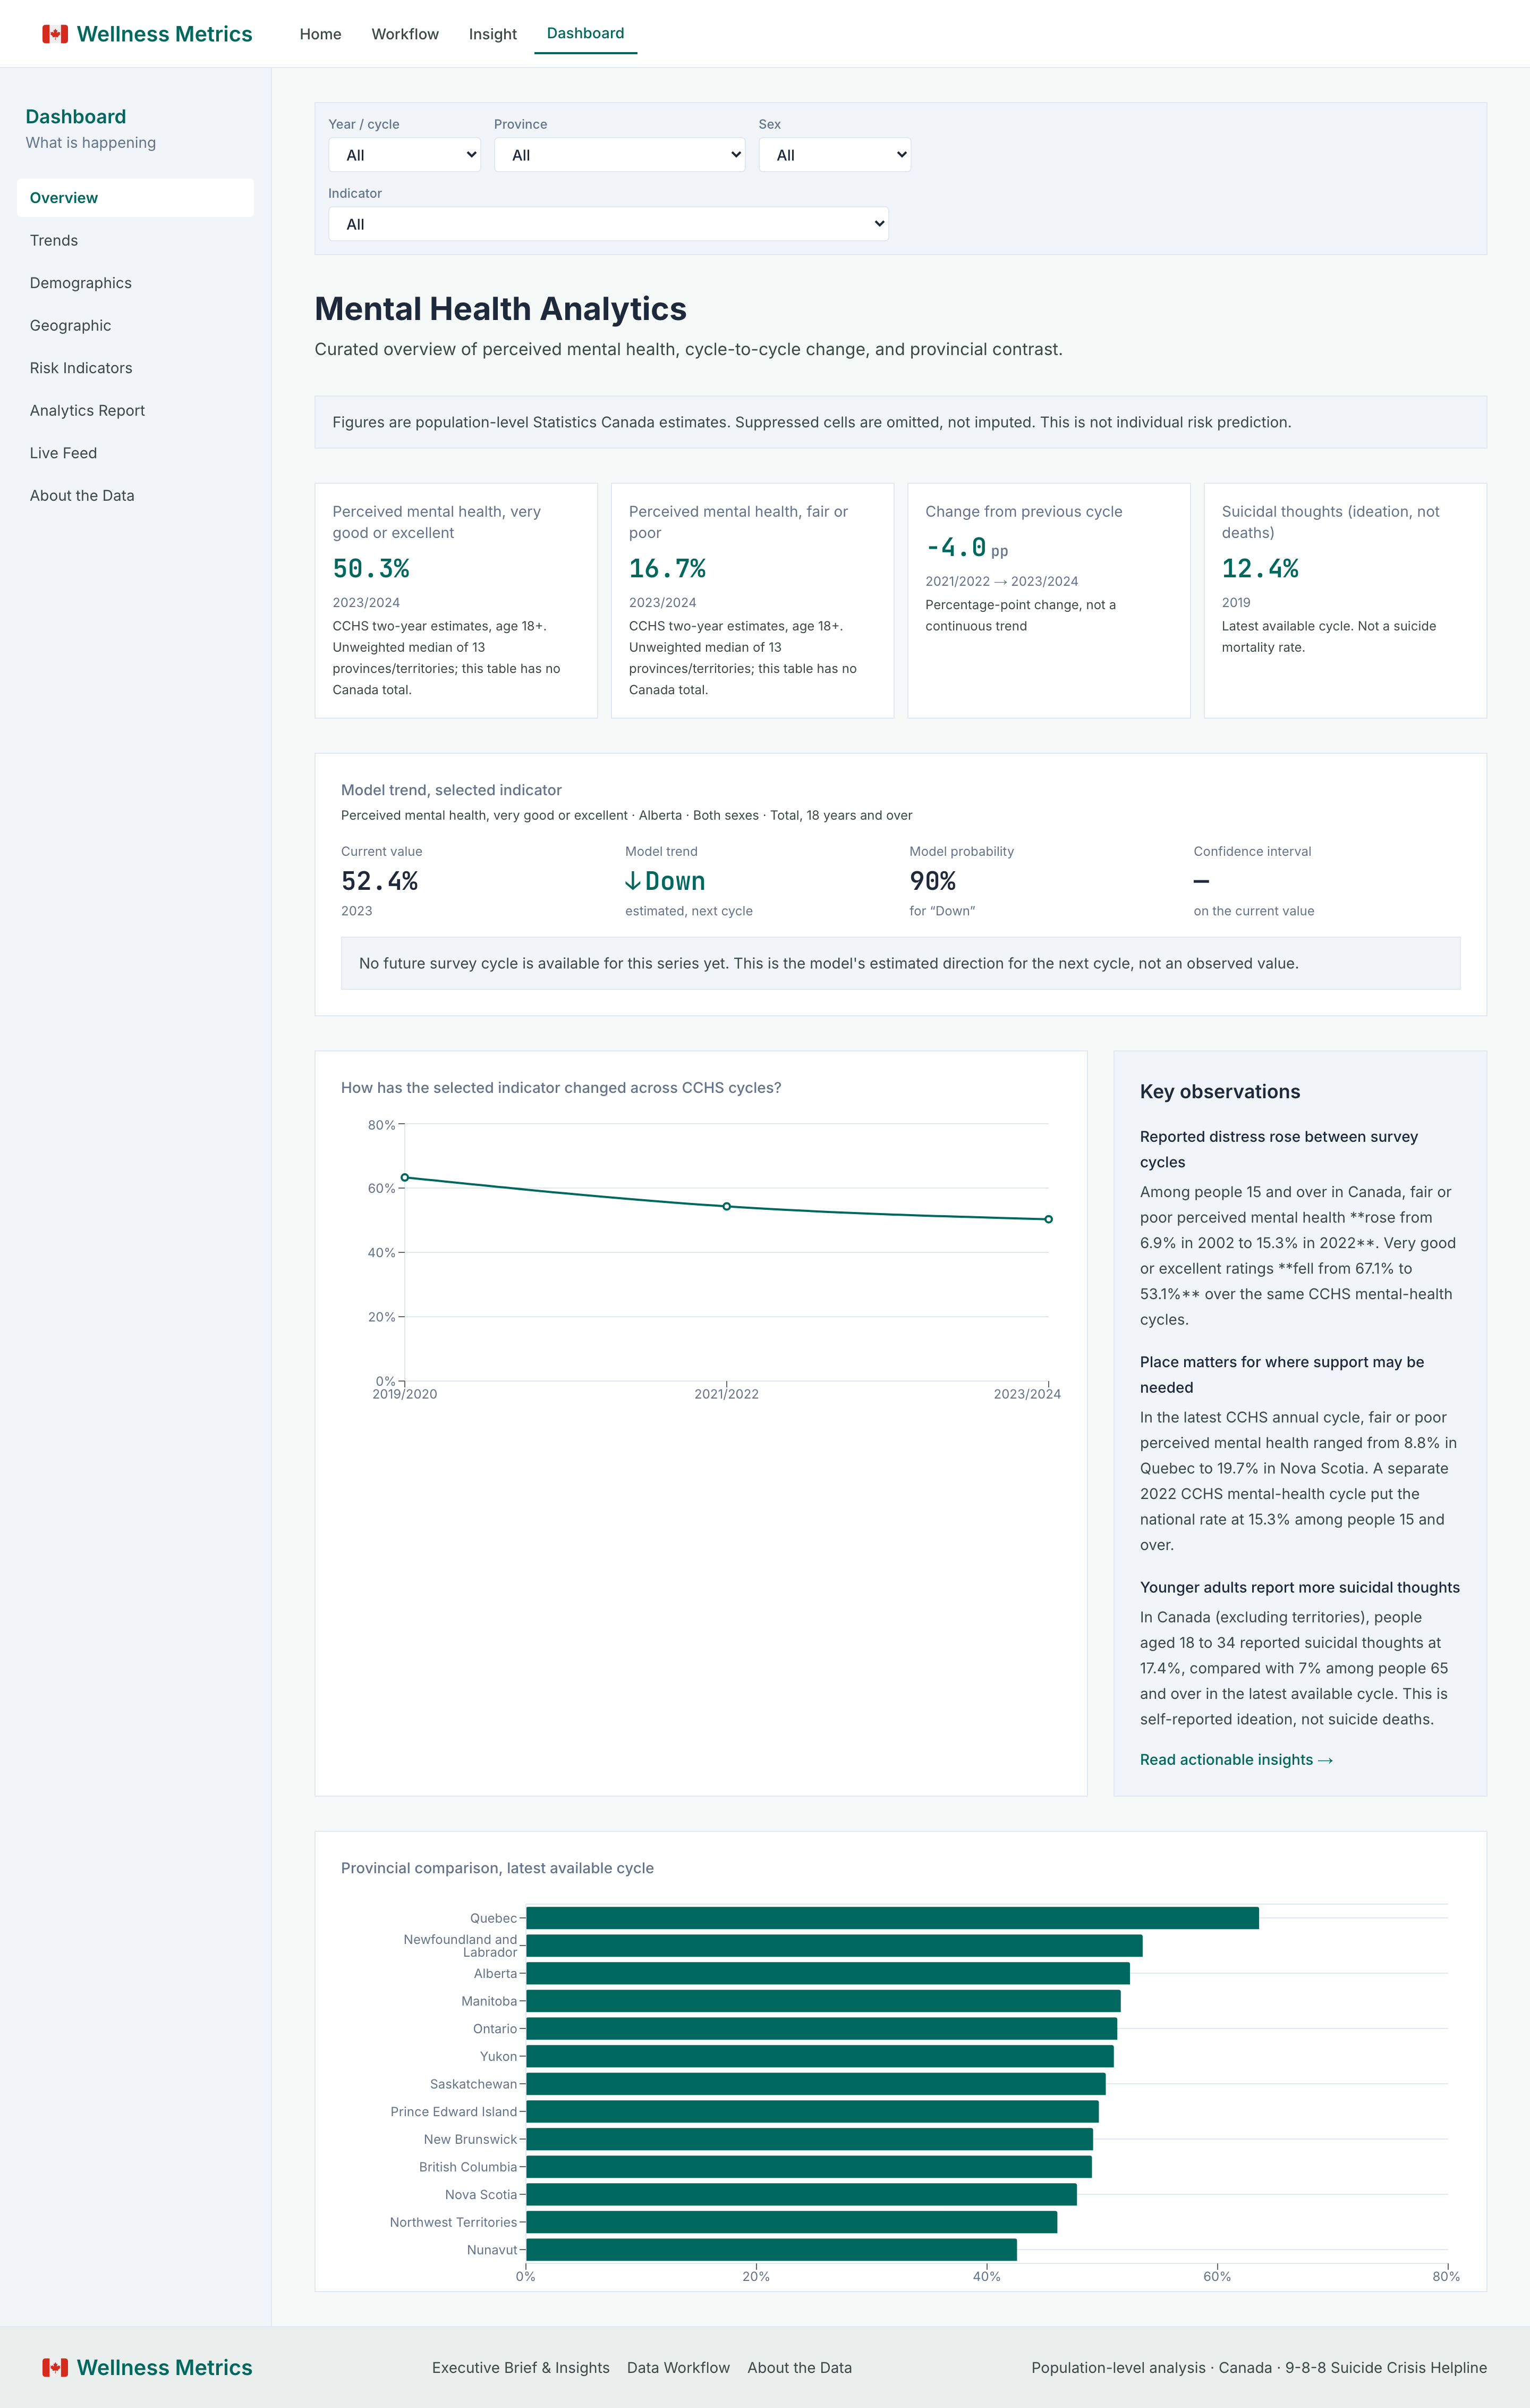Screen dimensions: 1530x2408
Task: Click the 2019/2020 point on trend chart
Action: pyautogui.click(x=405, y=1177)
